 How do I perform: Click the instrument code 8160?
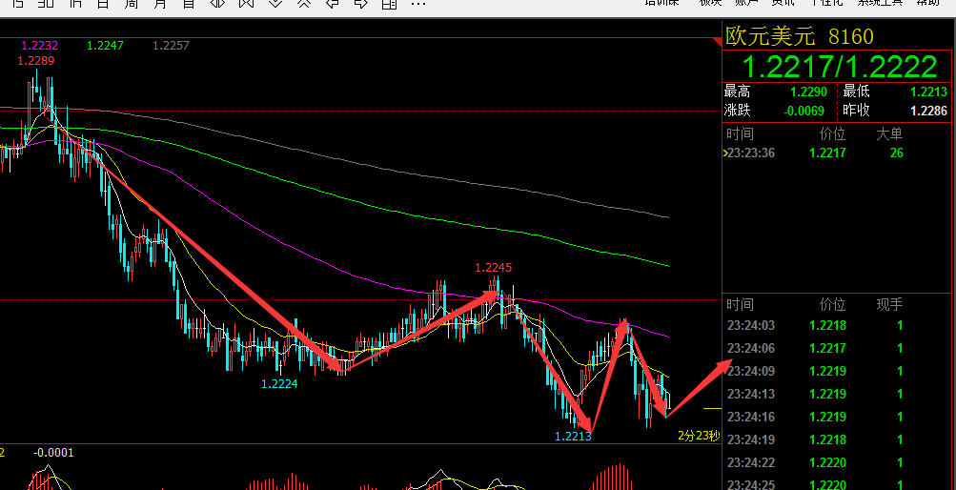click(851, 36)
